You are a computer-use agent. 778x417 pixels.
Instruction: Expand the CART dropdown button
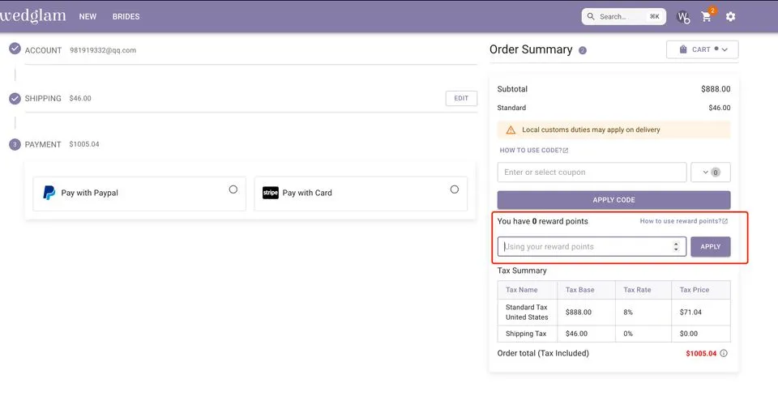pos(702,50)
